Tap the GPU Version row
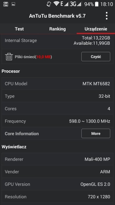The width and height of the screenshot is (115, 205). point(57,184)
